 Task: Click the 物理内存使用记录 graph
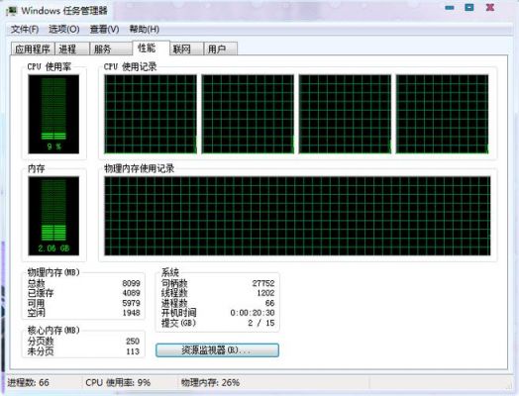point(297,216)
